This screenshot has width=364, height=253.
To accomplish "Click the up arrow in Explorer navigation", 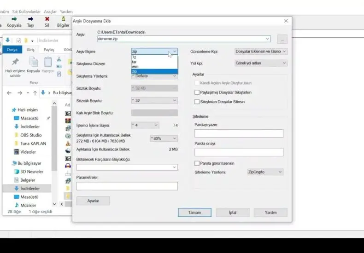I will tap(35, 93).
